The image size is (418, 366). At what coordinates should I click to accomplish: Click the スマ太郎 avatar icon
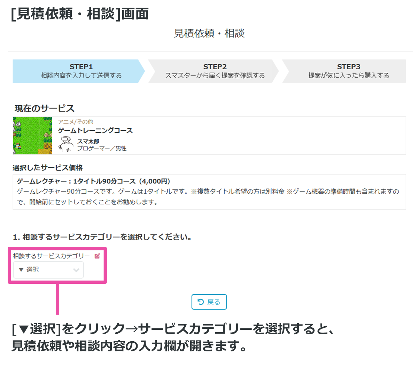65,144
